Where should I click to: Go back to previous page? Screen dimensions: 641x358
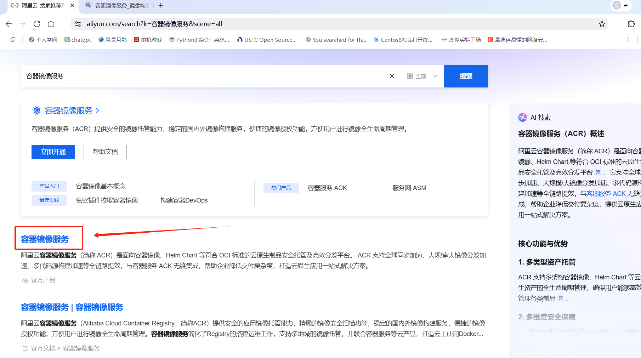(9, 24)
